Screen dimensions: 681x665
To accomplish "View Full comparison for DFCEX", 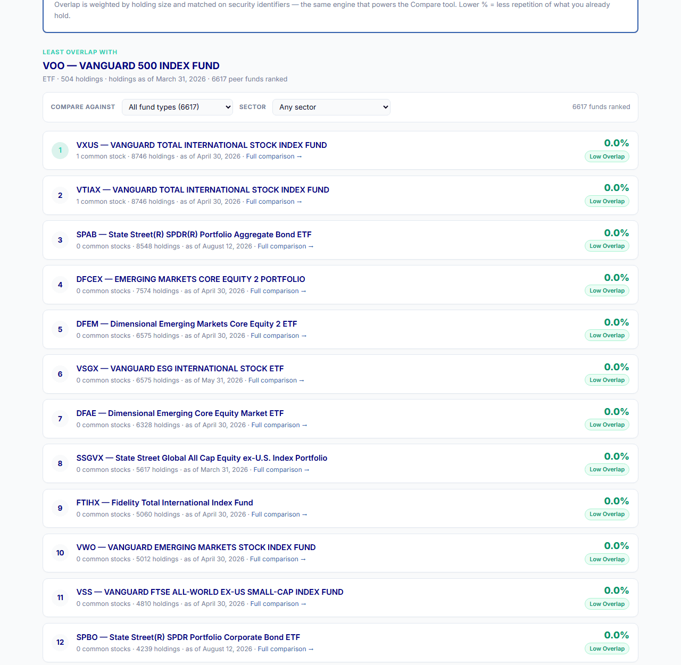I will [278, 291].
